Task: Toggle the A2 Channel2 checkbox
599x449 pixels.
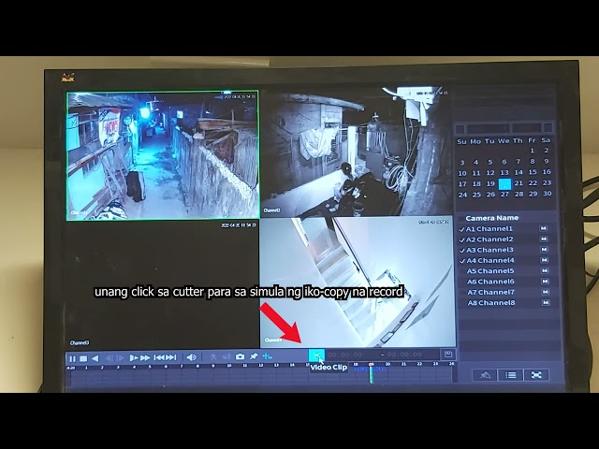Action: pyautogui.click(x=461, y=239)
